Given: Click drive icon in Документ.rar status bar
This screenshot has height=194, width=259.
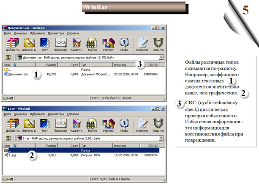Looking at the screenshot, I should pos(5,98).
